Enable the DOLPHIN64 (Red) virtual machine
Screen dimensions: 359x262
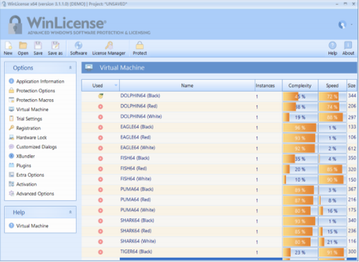coord(101,106)
